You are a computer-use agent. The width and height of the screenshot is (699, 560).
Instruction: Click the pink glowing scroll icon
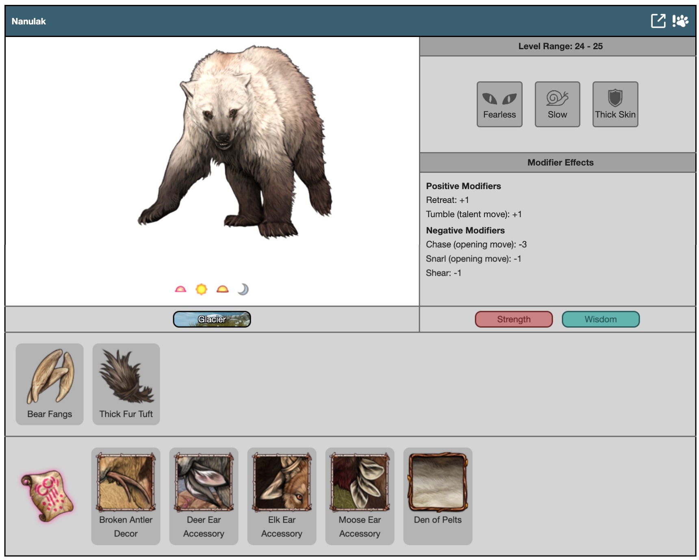47,496
